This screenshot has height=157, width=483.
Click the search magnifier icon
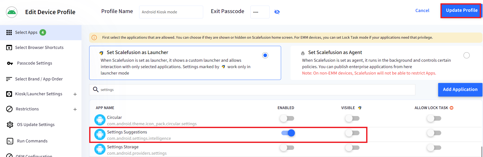[x=96, y=89]
